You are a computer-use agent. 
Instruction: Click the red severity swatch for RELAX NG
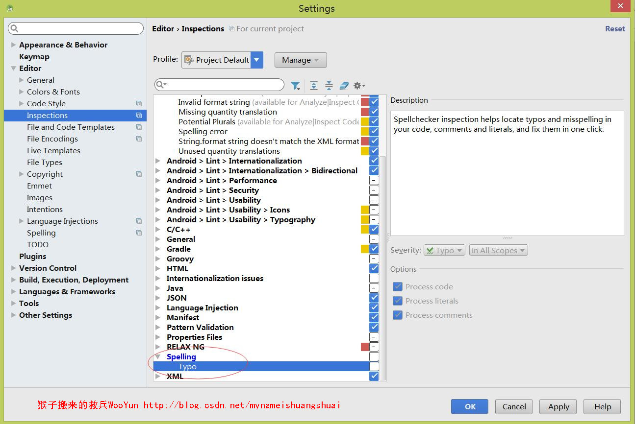(x=365, y=347)
